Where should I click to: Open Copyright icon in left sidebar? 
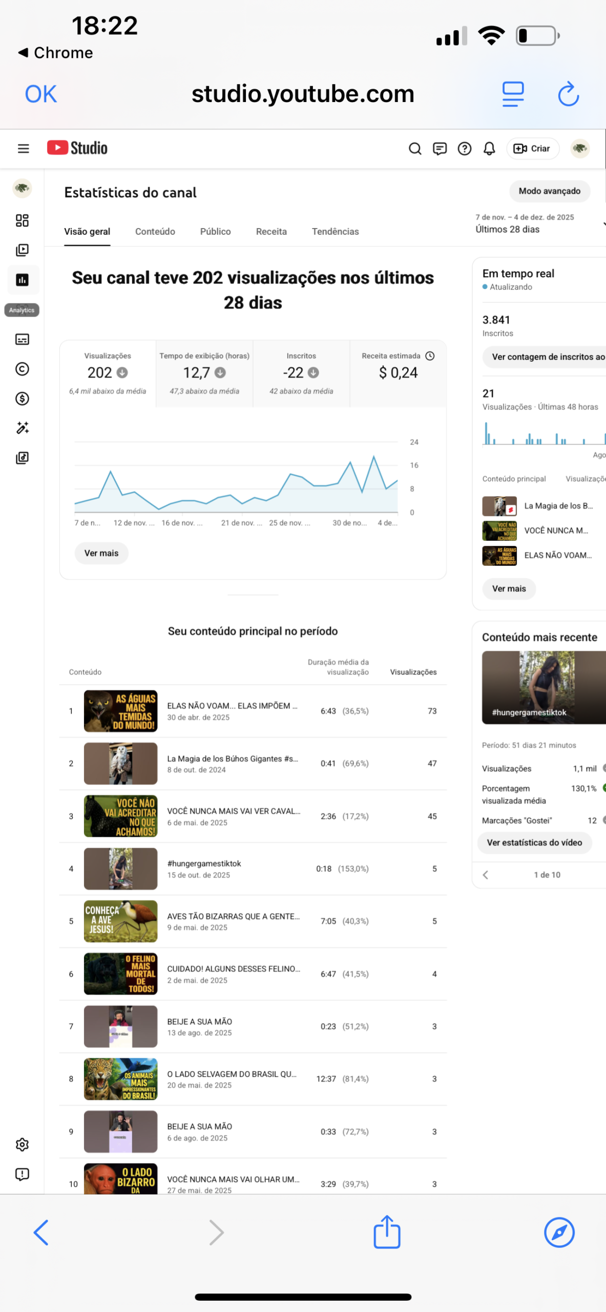(22, 369)
